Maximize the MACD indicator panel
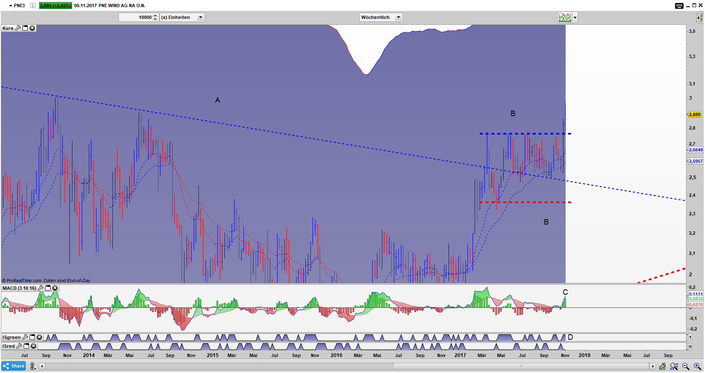 (48, 288)
